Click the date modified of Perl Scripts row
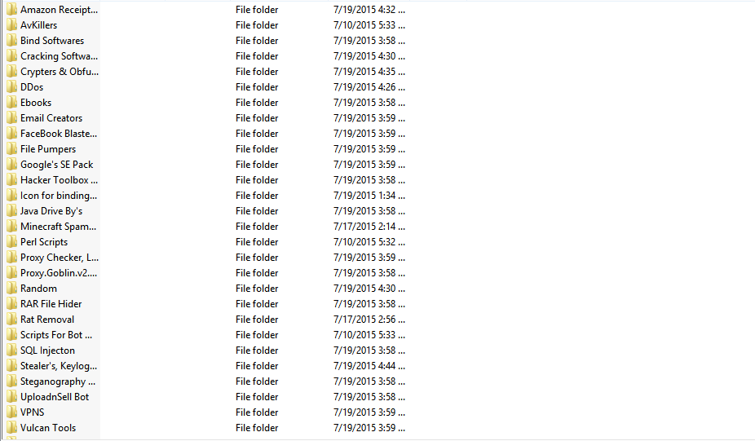 tap(369, 242)
